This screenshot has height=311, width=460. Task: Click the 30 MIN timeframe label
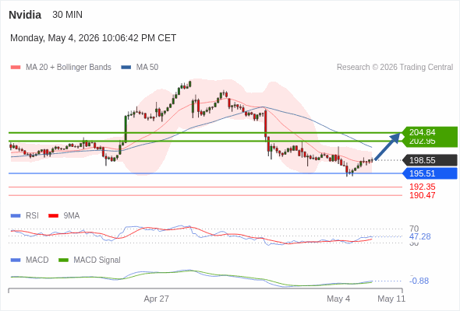(68, 15)
